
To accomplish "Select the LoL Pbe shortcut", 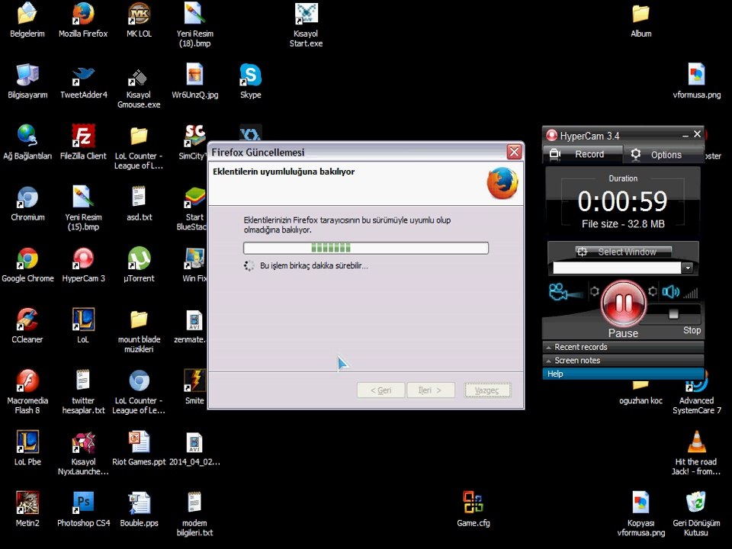I will coord(27,441).
